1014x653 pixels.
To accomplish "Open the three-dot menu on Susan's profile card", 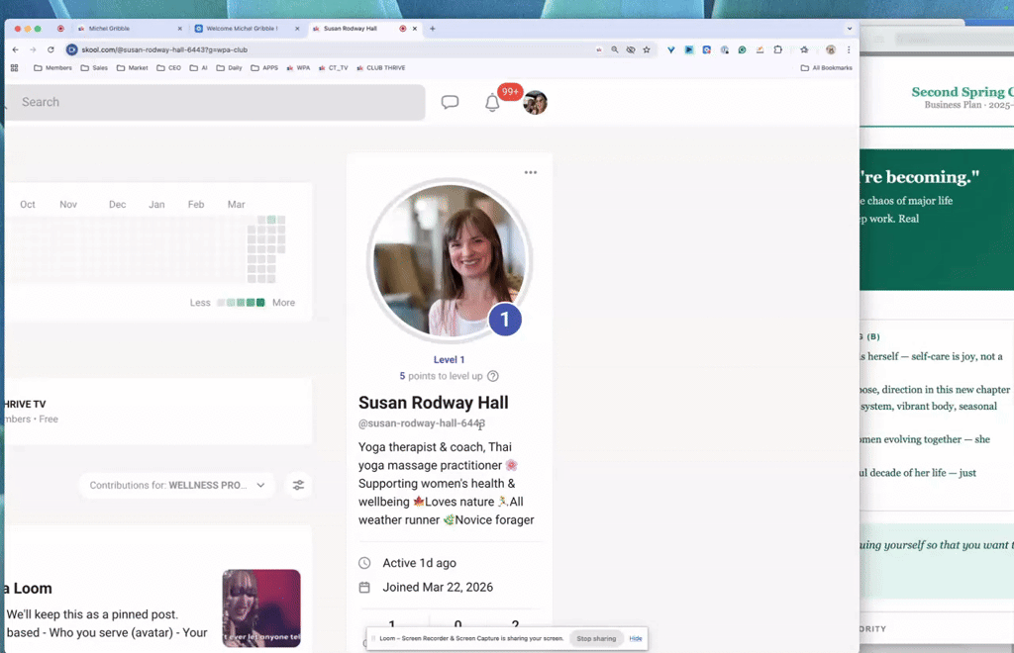I will coord(531,172).
